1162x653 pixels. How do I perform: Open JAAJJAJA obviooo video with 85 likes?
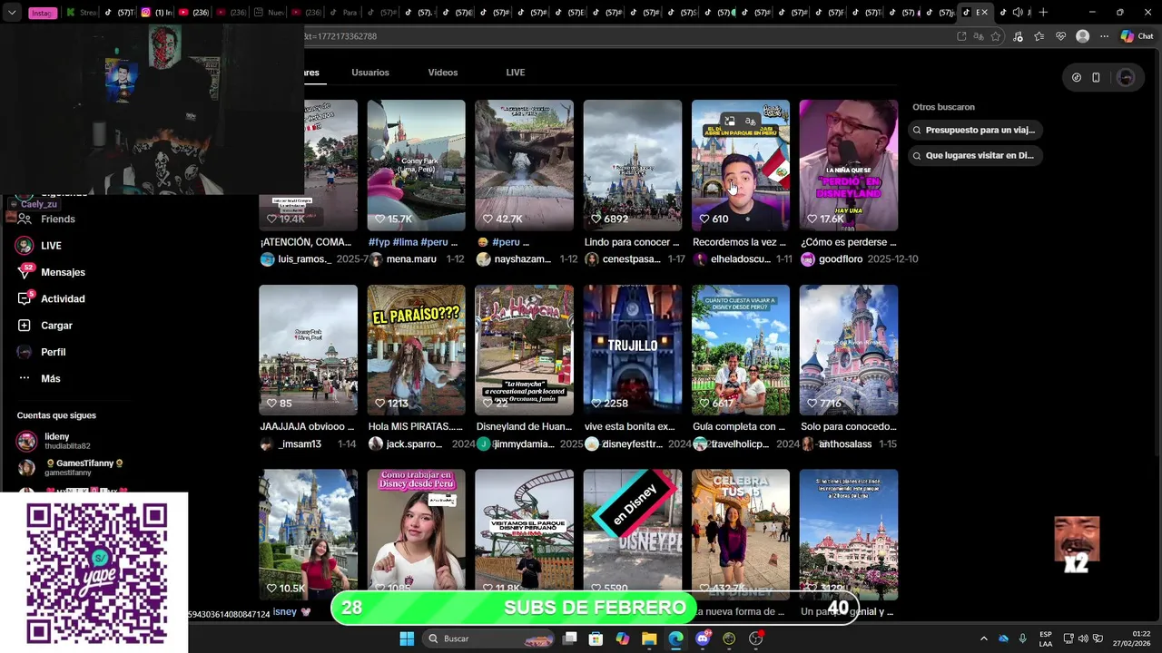point(308,350)
